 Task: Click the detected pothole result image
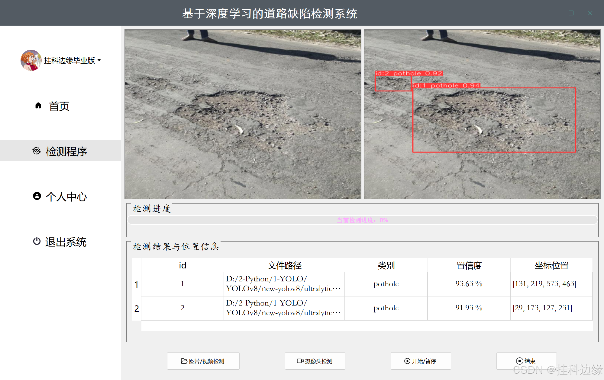pyautogui.click(x=482, y=114)
